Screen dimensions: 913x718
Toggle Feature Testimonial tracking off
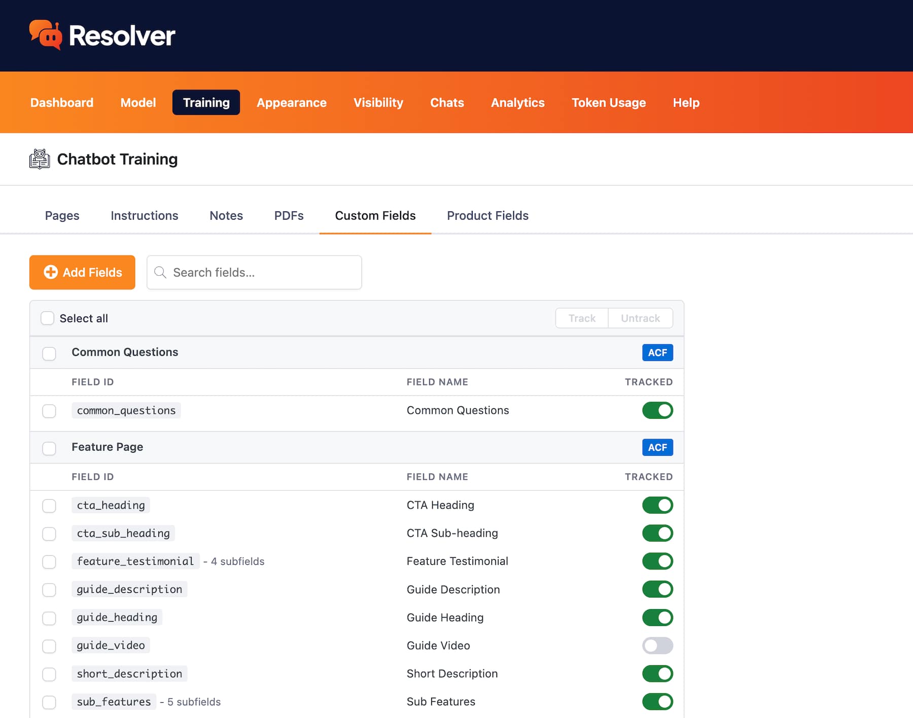(x=657, y=561)
